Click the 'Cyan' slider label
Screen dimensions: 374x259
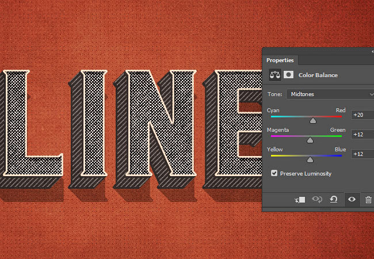(x=273, y=111)
